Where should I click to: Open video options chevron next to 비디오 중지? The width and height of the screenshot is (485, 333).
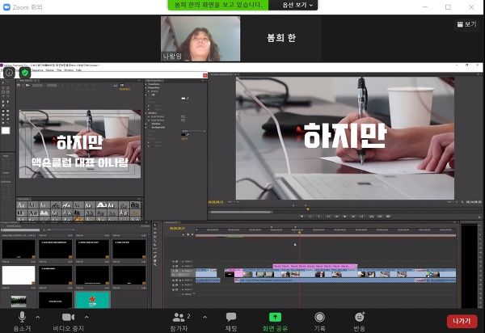pos(86,317)
